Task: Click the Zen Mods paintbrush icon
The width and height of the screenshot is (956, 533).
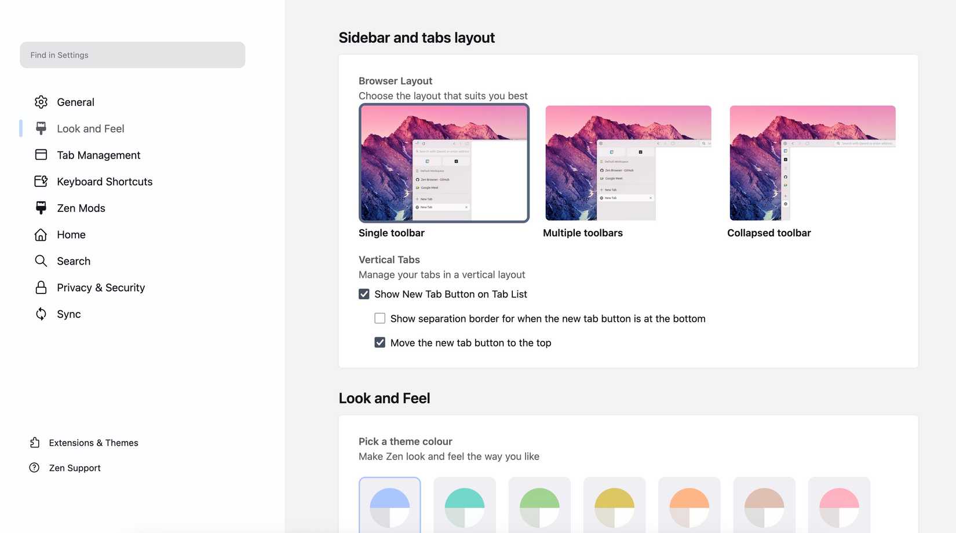Action: coord(41,208)
